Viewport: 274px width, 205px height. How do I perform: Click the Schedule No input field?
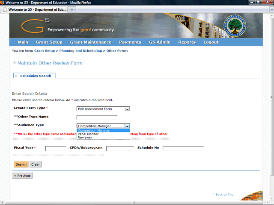[183, 148]
